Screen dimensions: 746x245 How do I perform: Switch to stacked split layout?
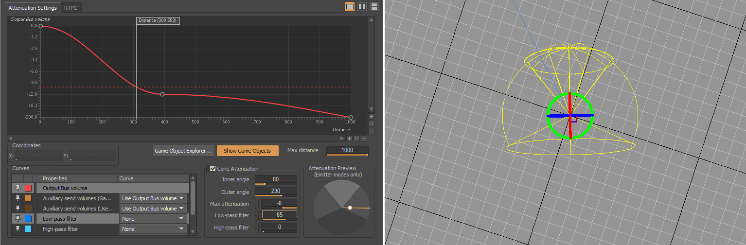374,6
